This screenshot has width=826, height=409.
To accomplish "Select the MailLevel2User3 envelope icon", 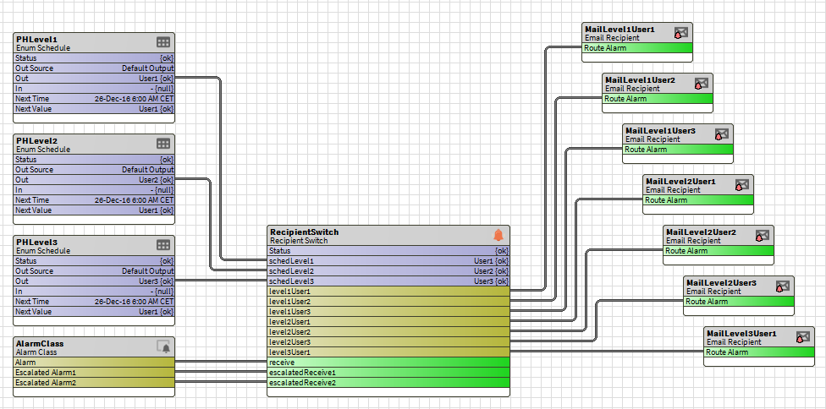I will coord(782,286).
